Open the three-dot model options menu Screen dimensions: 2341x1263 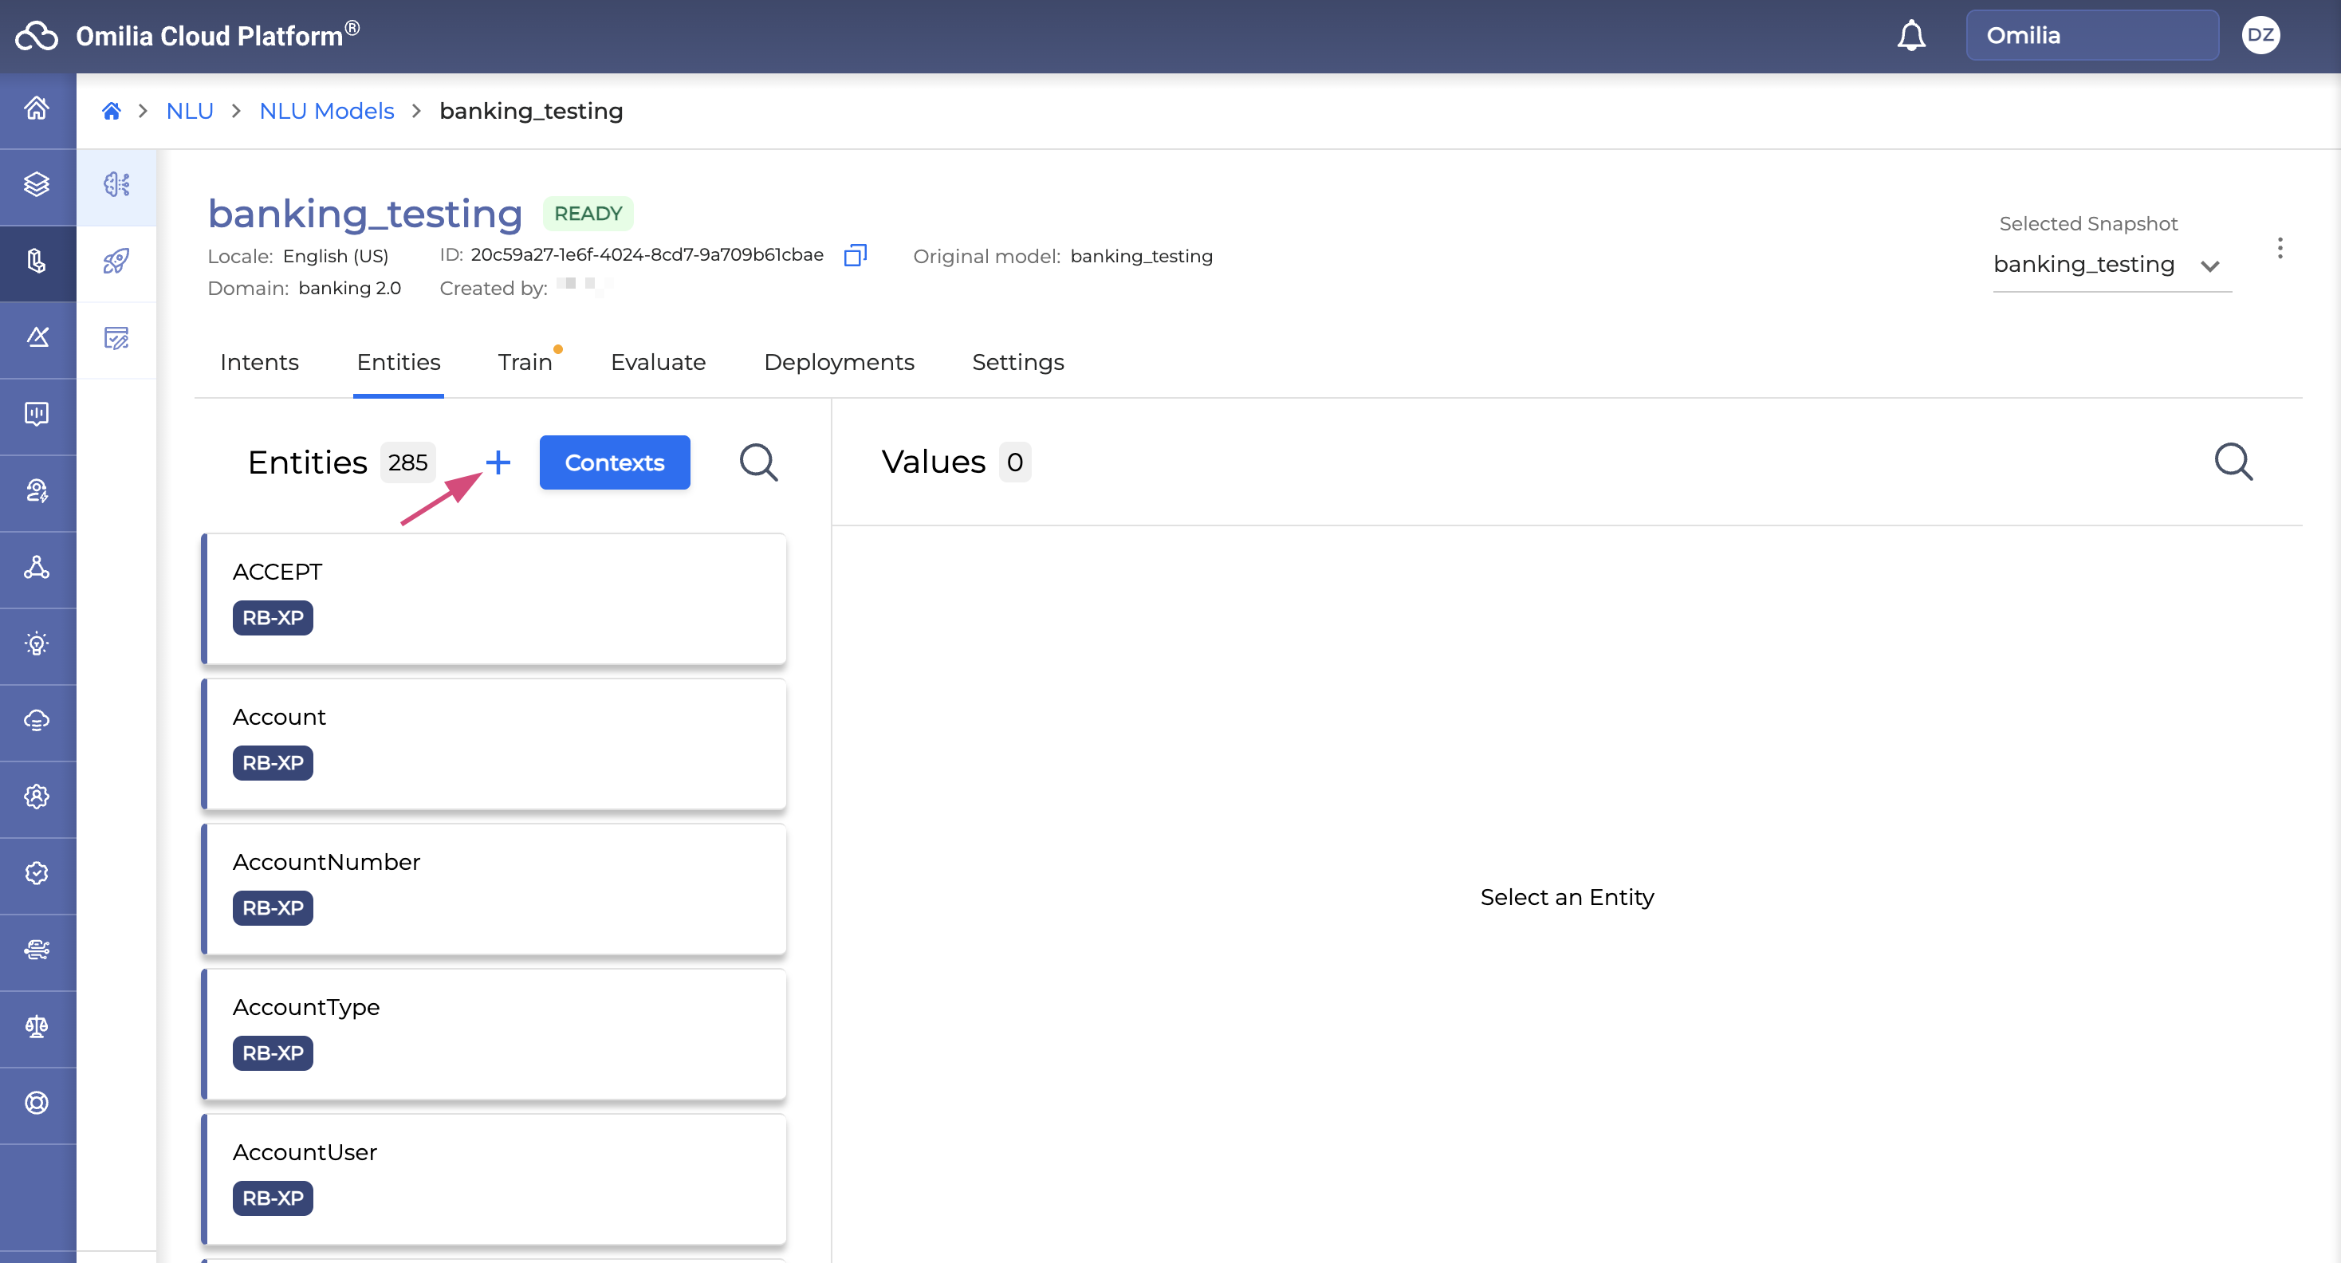pos(2279,248)
